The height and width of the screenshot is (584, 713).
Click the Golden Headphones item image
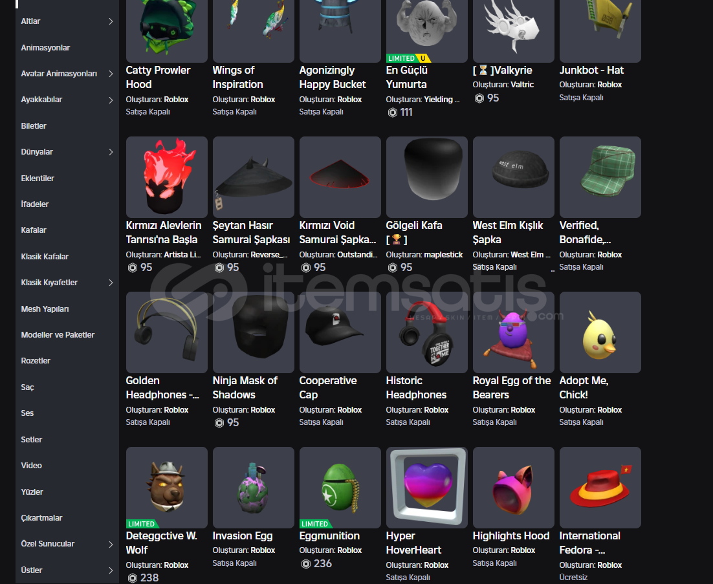click(x=166, y=332)
